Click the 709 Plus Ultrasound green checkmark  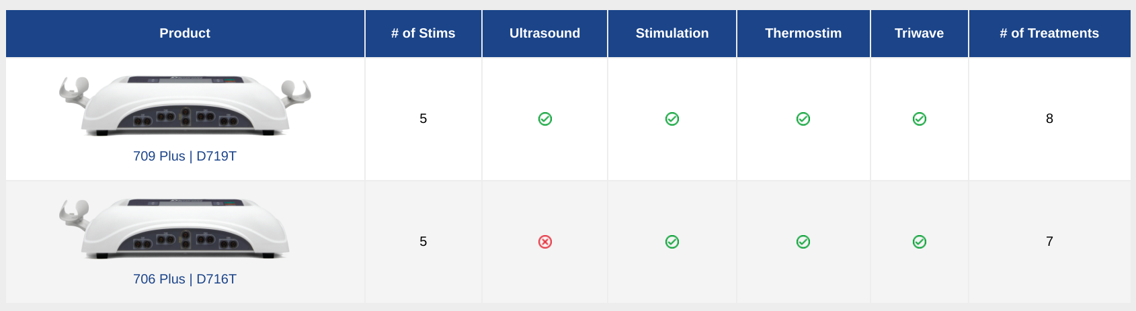[545, 119]
